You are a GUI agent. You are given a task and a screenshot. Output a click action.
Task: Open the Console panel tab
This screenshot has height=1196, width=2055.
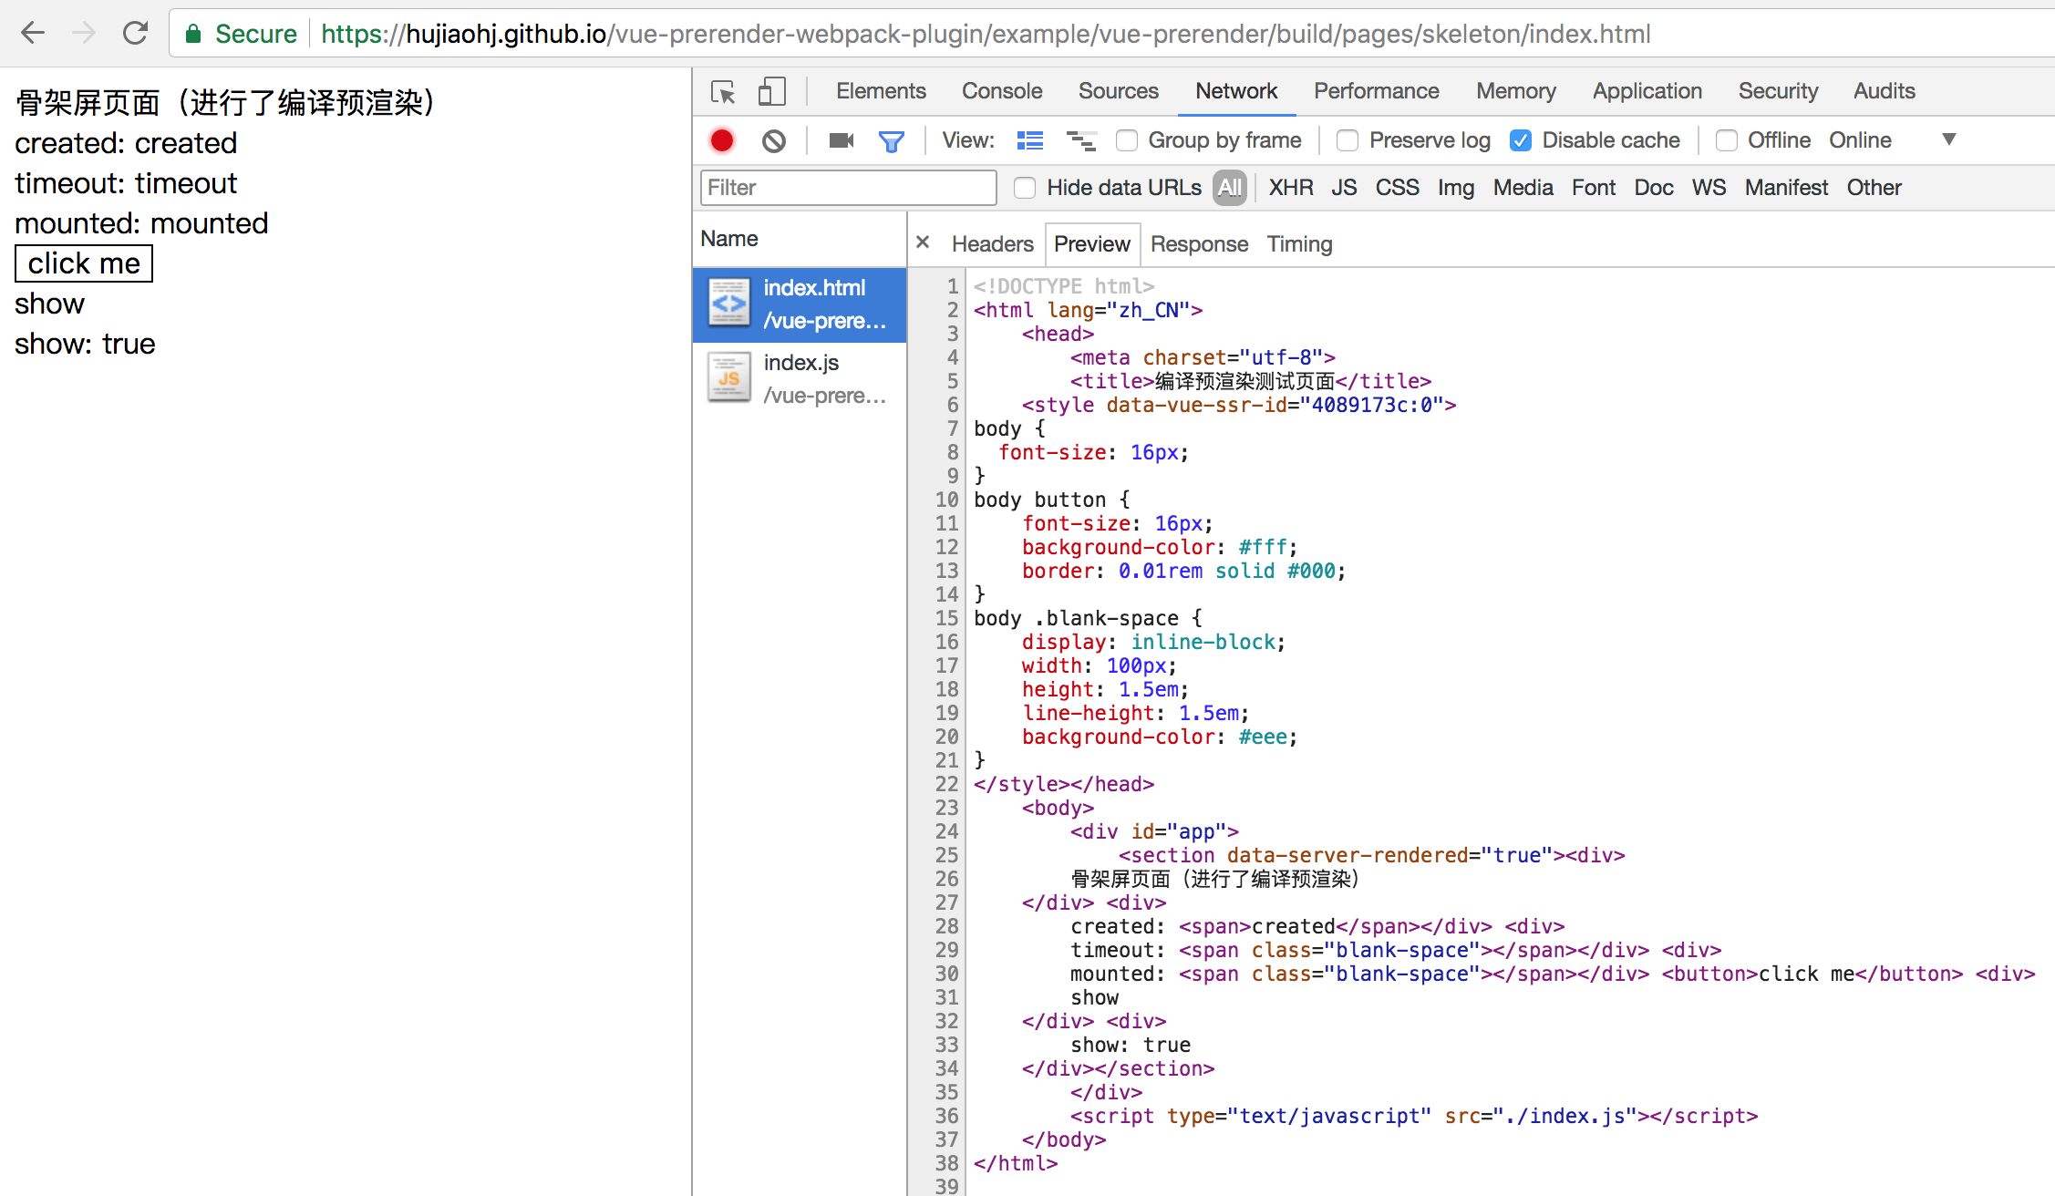1002,91
